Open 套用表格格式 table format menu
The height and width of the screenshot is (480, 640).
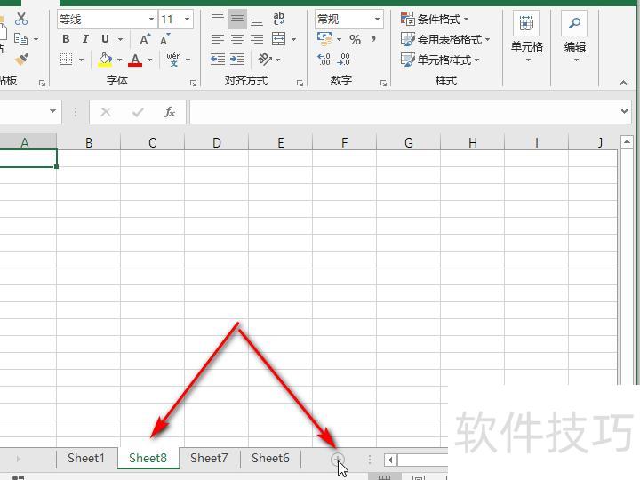point(445,39)
